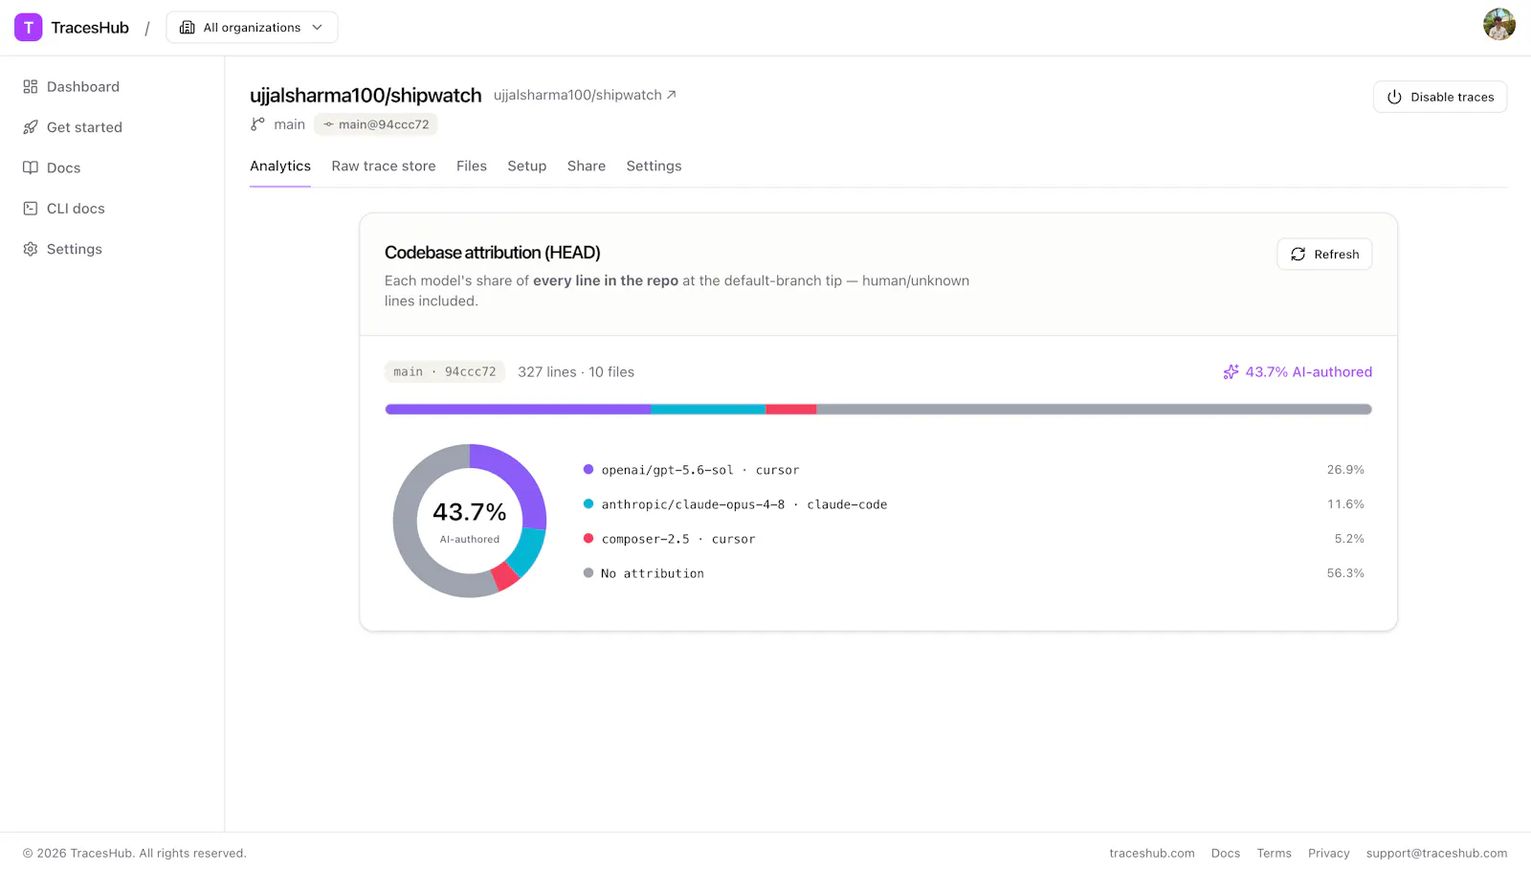Image resolution: width=1531 pixels, height=870 pixels.
Task: Switch to the Setup tab
Action: click(x=527, y=167)
